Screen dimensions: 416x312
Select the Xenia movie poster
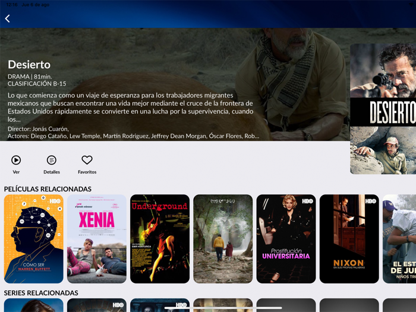click(x=97, y=239)
